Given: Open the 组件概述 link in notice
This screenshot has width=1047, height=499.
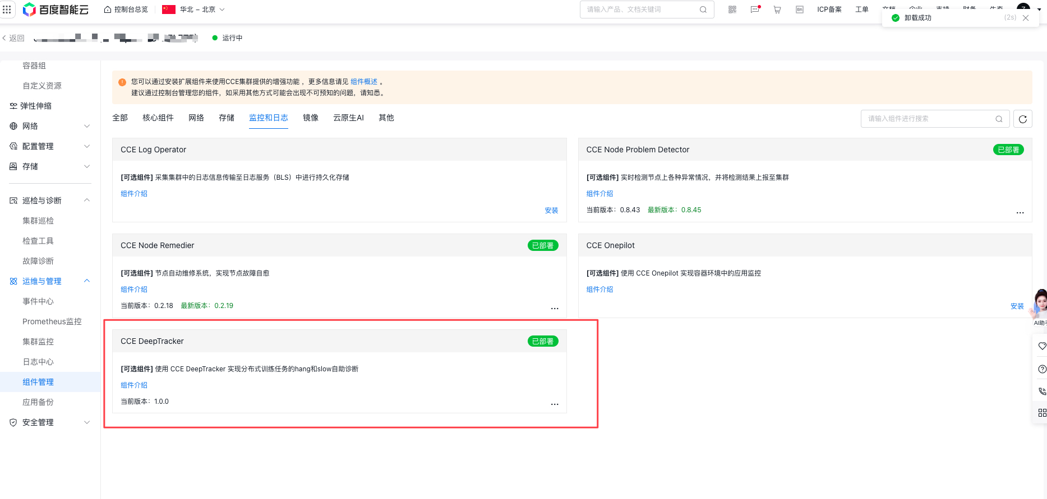Looking at the screenshot, I should click(363, 82).
